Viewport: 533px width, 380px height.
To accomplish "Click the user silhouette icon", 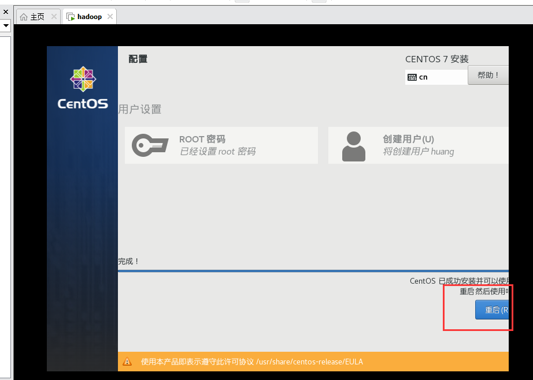I will click(x=354, y=146).
